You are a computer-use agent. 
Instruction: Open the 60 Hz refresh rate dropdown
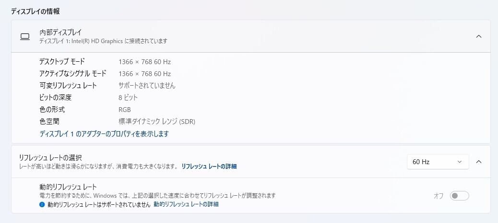438,162
